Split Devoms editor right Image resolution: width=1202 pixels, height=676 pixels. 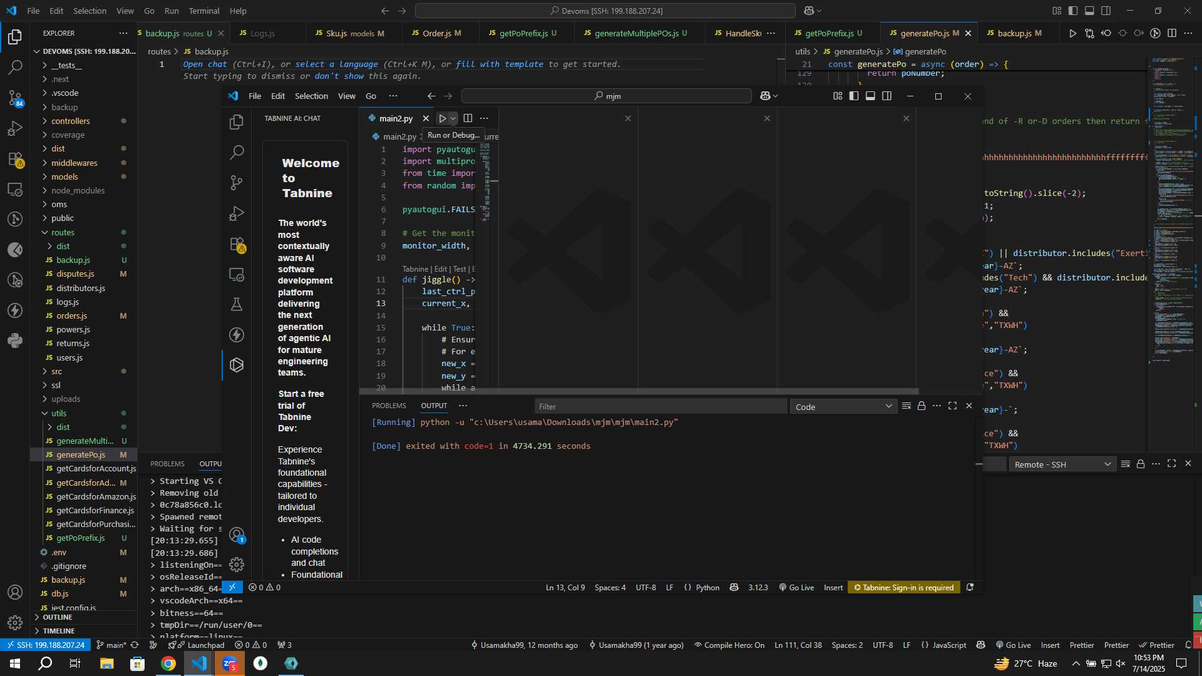point(1172,33)
